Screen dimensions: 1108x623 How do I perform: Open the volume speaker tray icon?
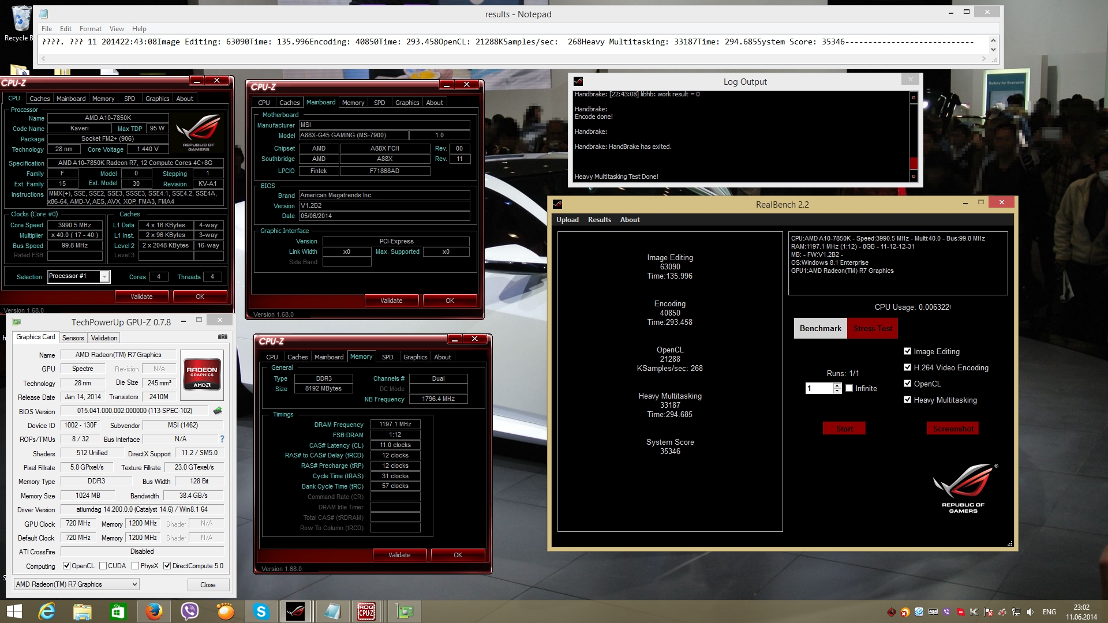[1030, 612]
